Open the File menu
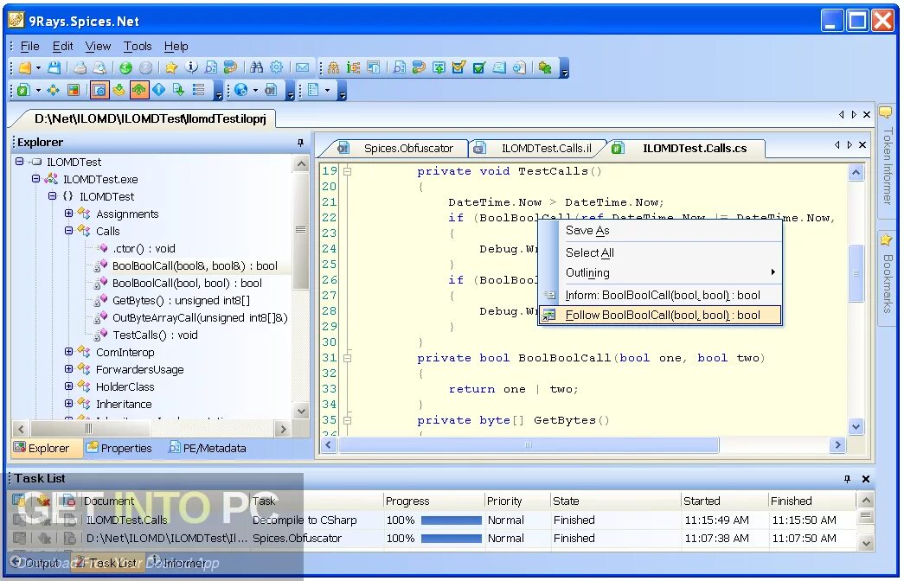The height and width of the screenshot is (581, 904). point(30,46)
